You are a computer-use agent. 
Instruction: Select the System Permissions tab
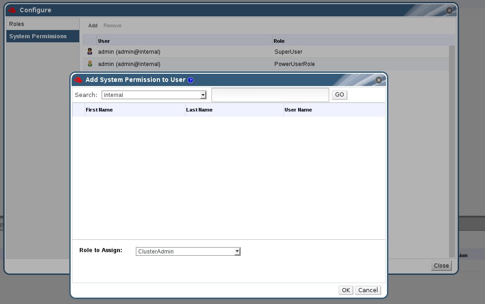38,36
